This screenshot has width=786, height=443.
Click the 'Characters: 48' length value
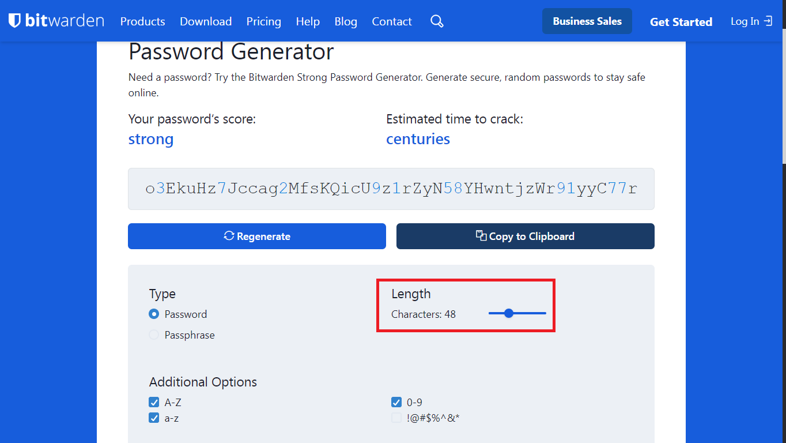pos(424,314)
